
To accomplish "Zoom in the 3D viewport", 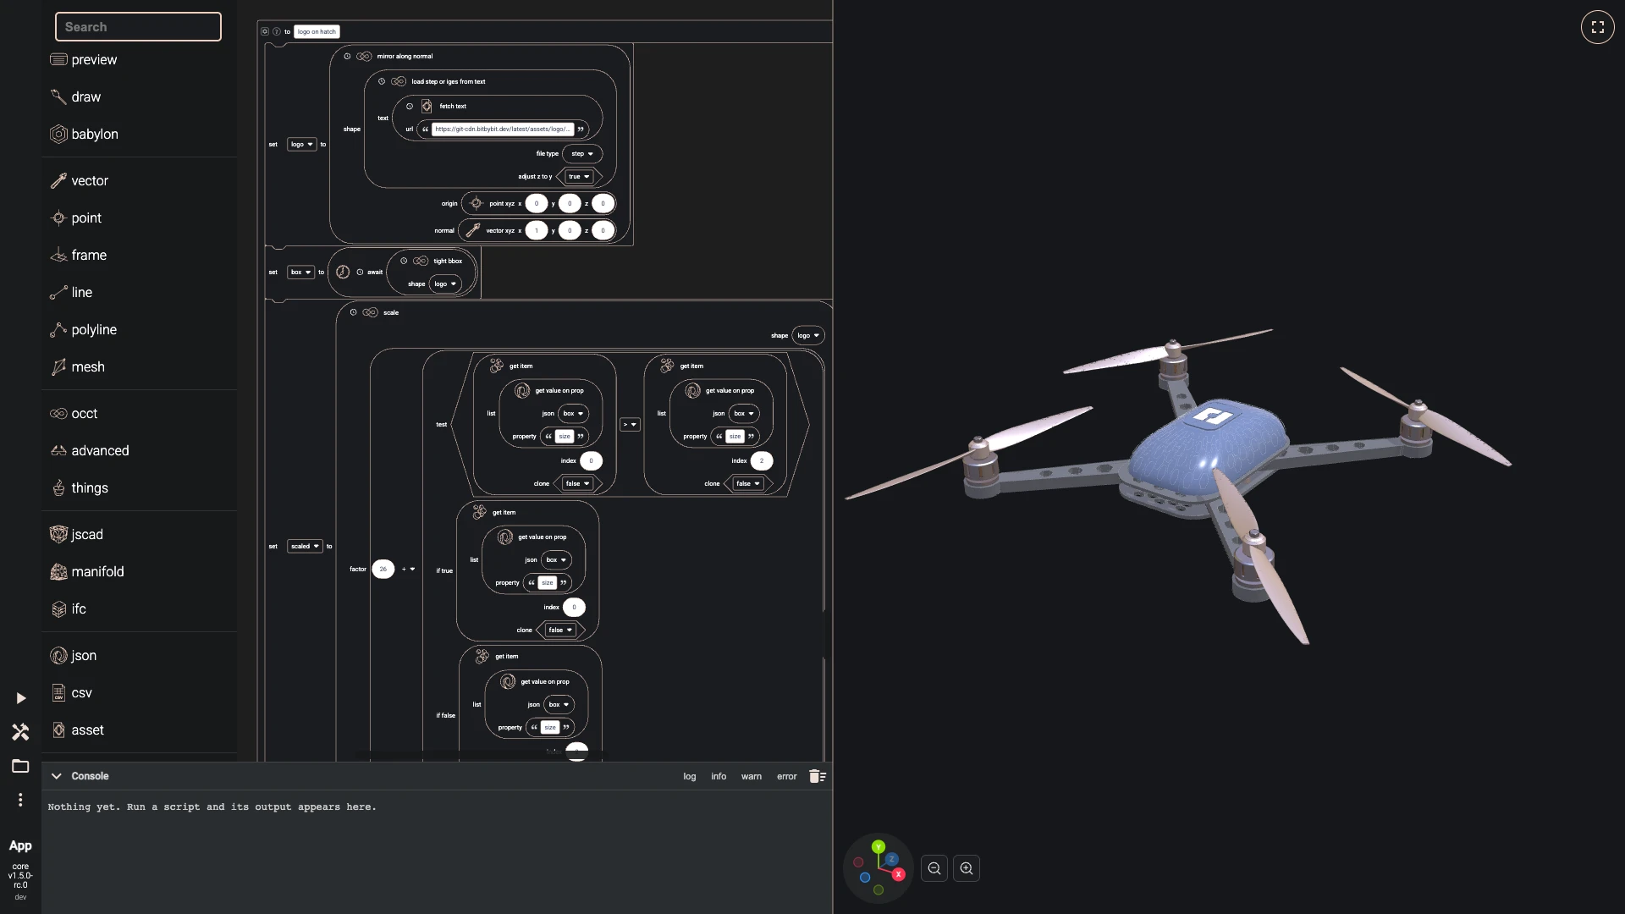I will [x=967, y=868].
